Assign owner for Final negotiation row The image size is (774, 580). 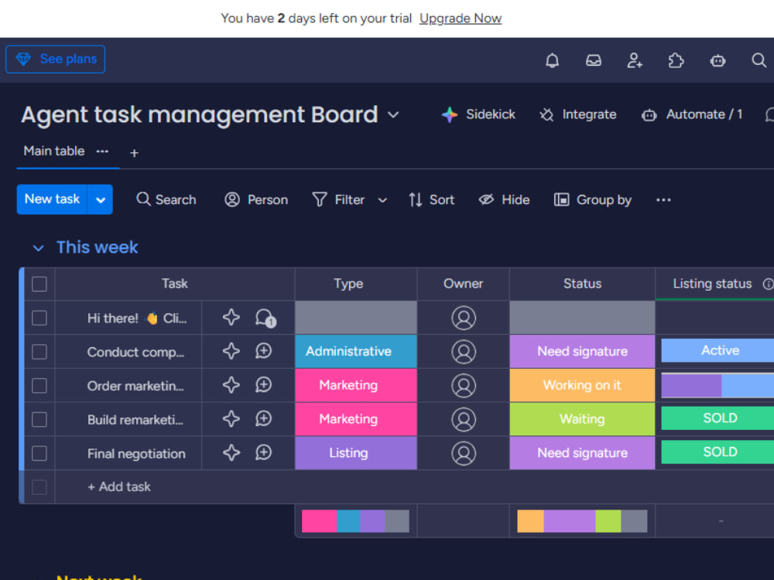[x=464, y=453]
